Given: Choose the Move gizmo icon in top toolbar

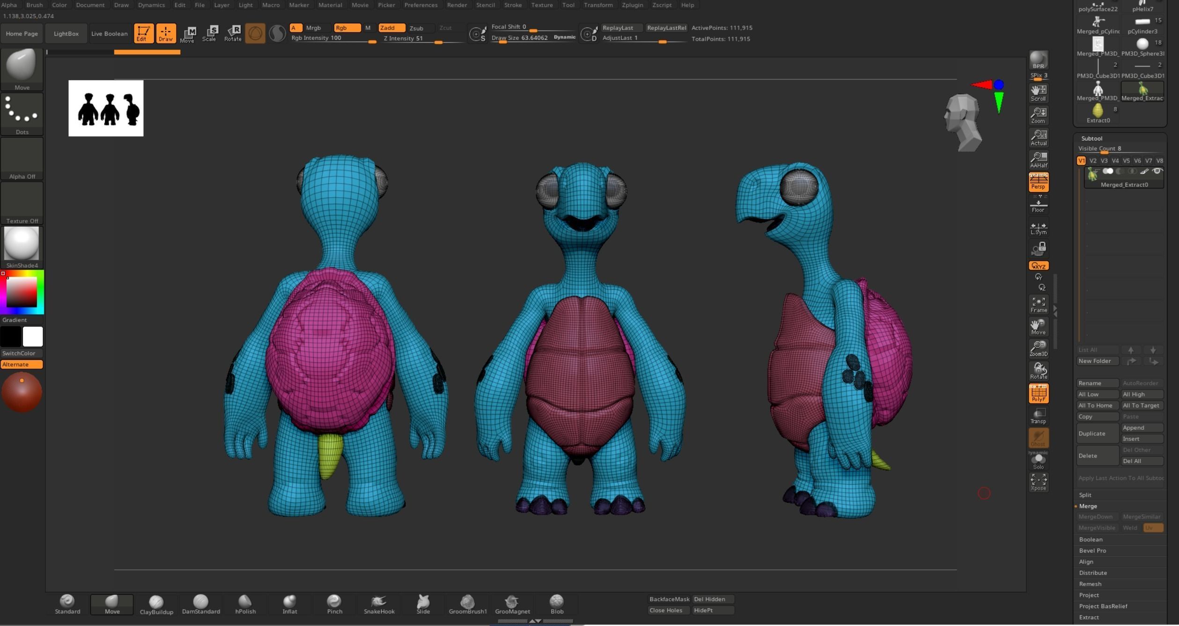Looking at the screenshot, I should tap(188, 34).
